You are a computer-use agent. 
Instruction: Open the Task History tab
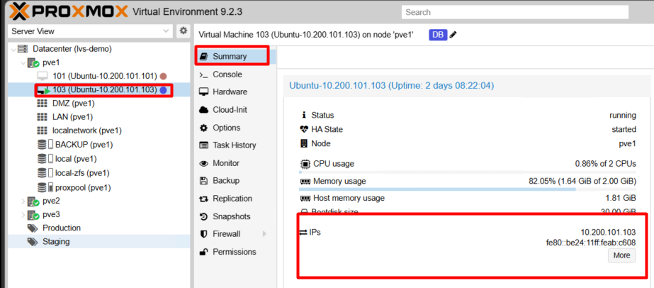tap(232, 145)
